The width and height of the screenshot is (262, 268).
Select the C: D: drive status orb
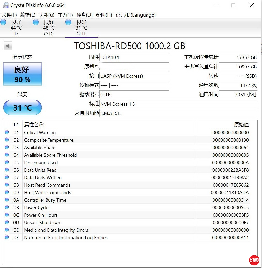(36, 22)
